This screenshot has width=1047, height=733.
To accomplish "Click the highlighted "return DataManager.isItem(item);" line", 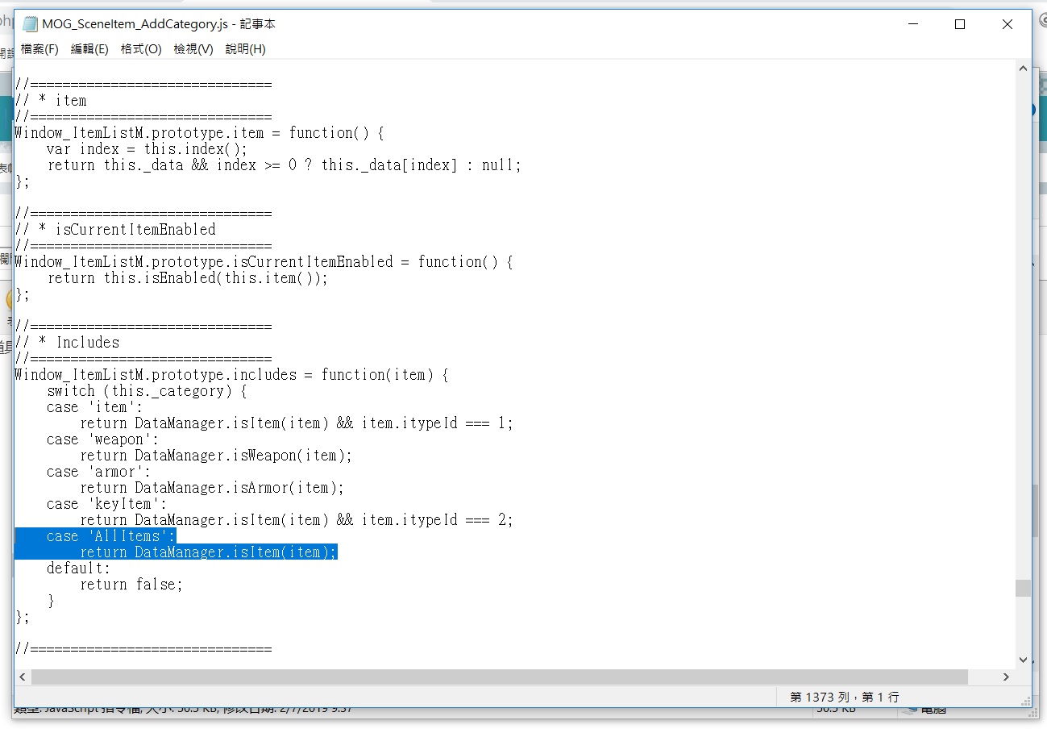I will (208, 552).
